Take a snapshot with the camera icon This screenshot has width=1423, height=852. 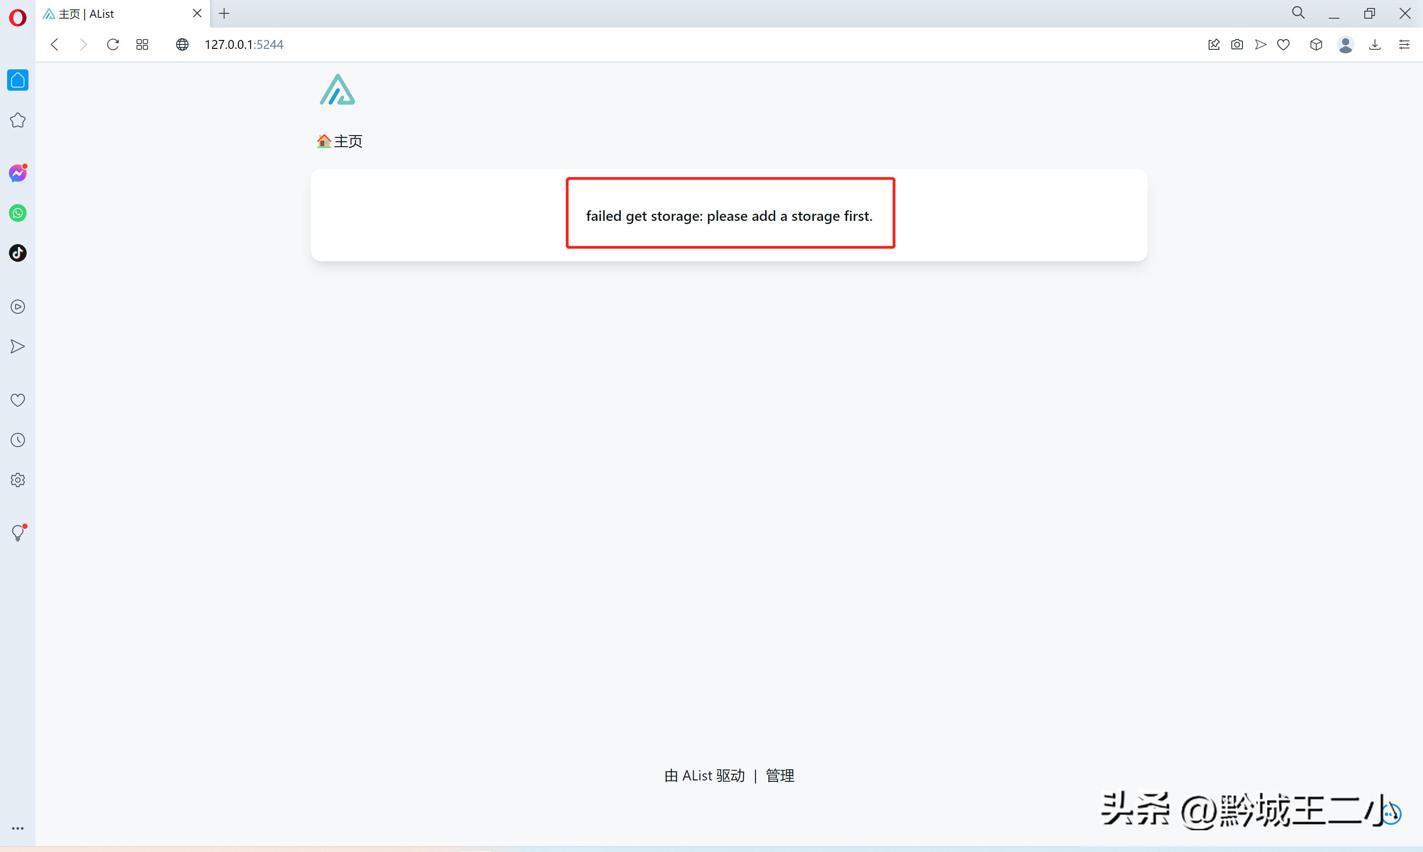pyautogui.click(x=1238, y=44)
